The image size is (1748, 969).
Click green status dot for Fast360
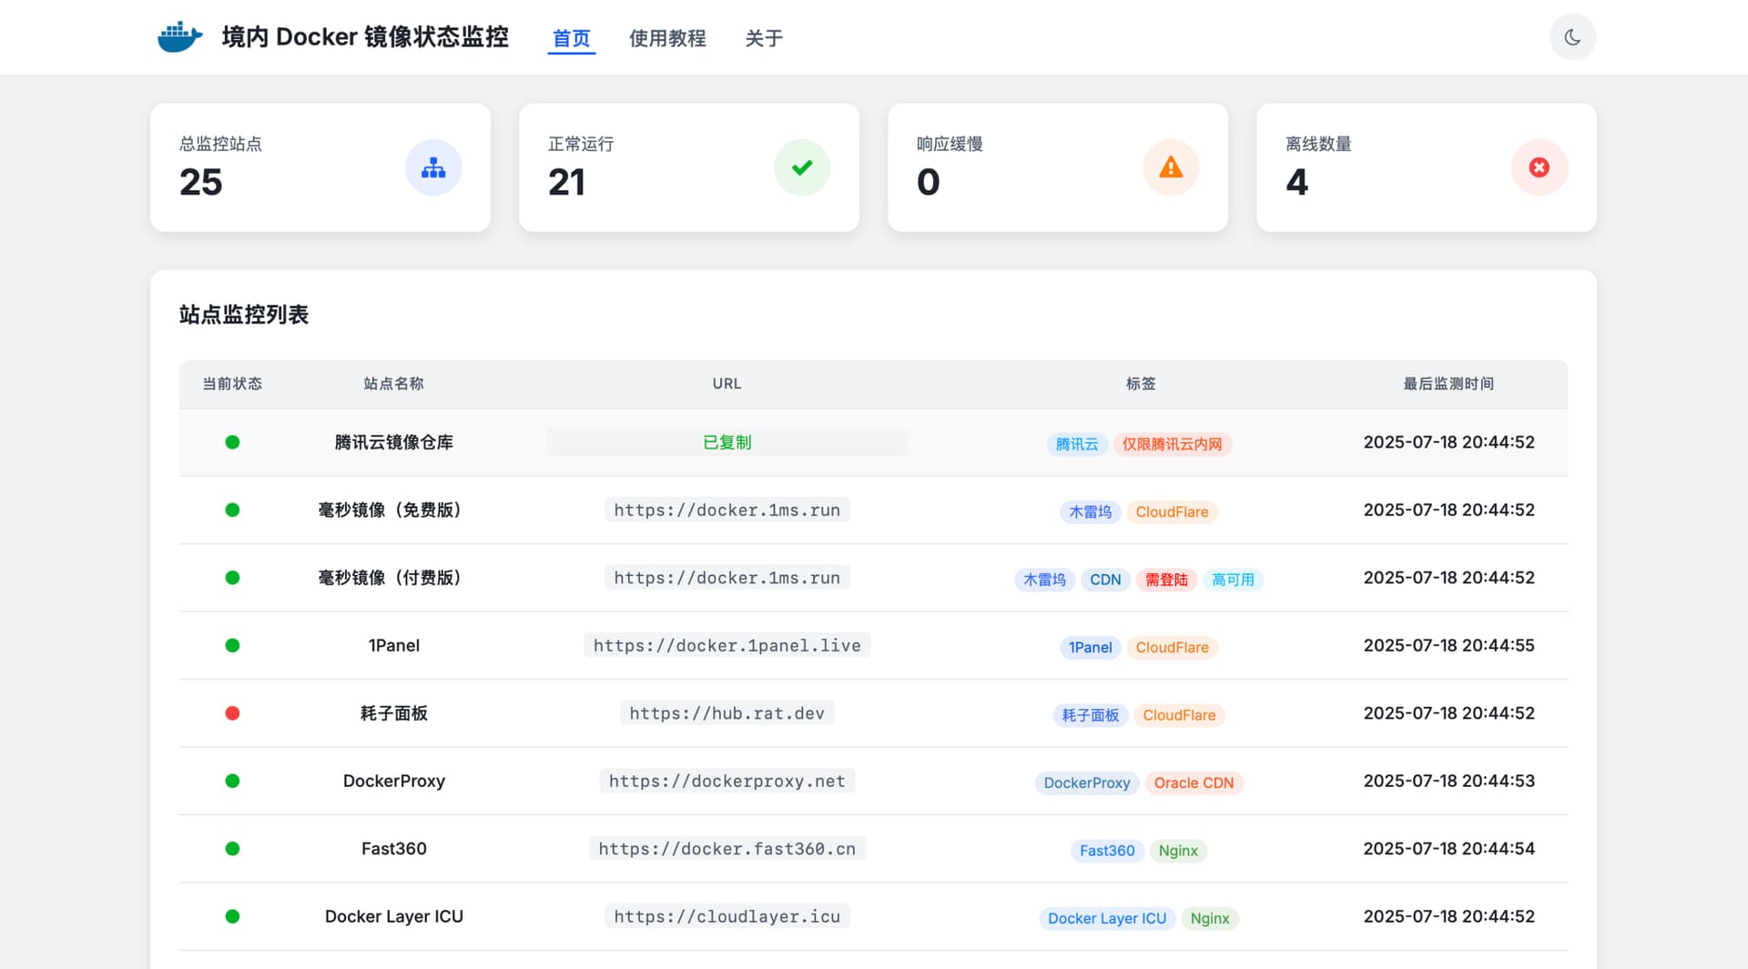(232, 849)
